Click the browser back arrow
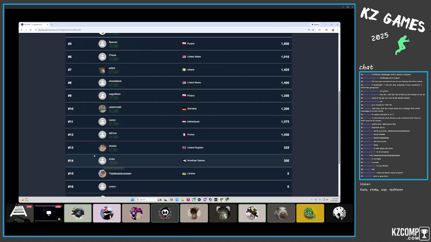The width and height of the screenshot is (431, 242). coord(22,30)
